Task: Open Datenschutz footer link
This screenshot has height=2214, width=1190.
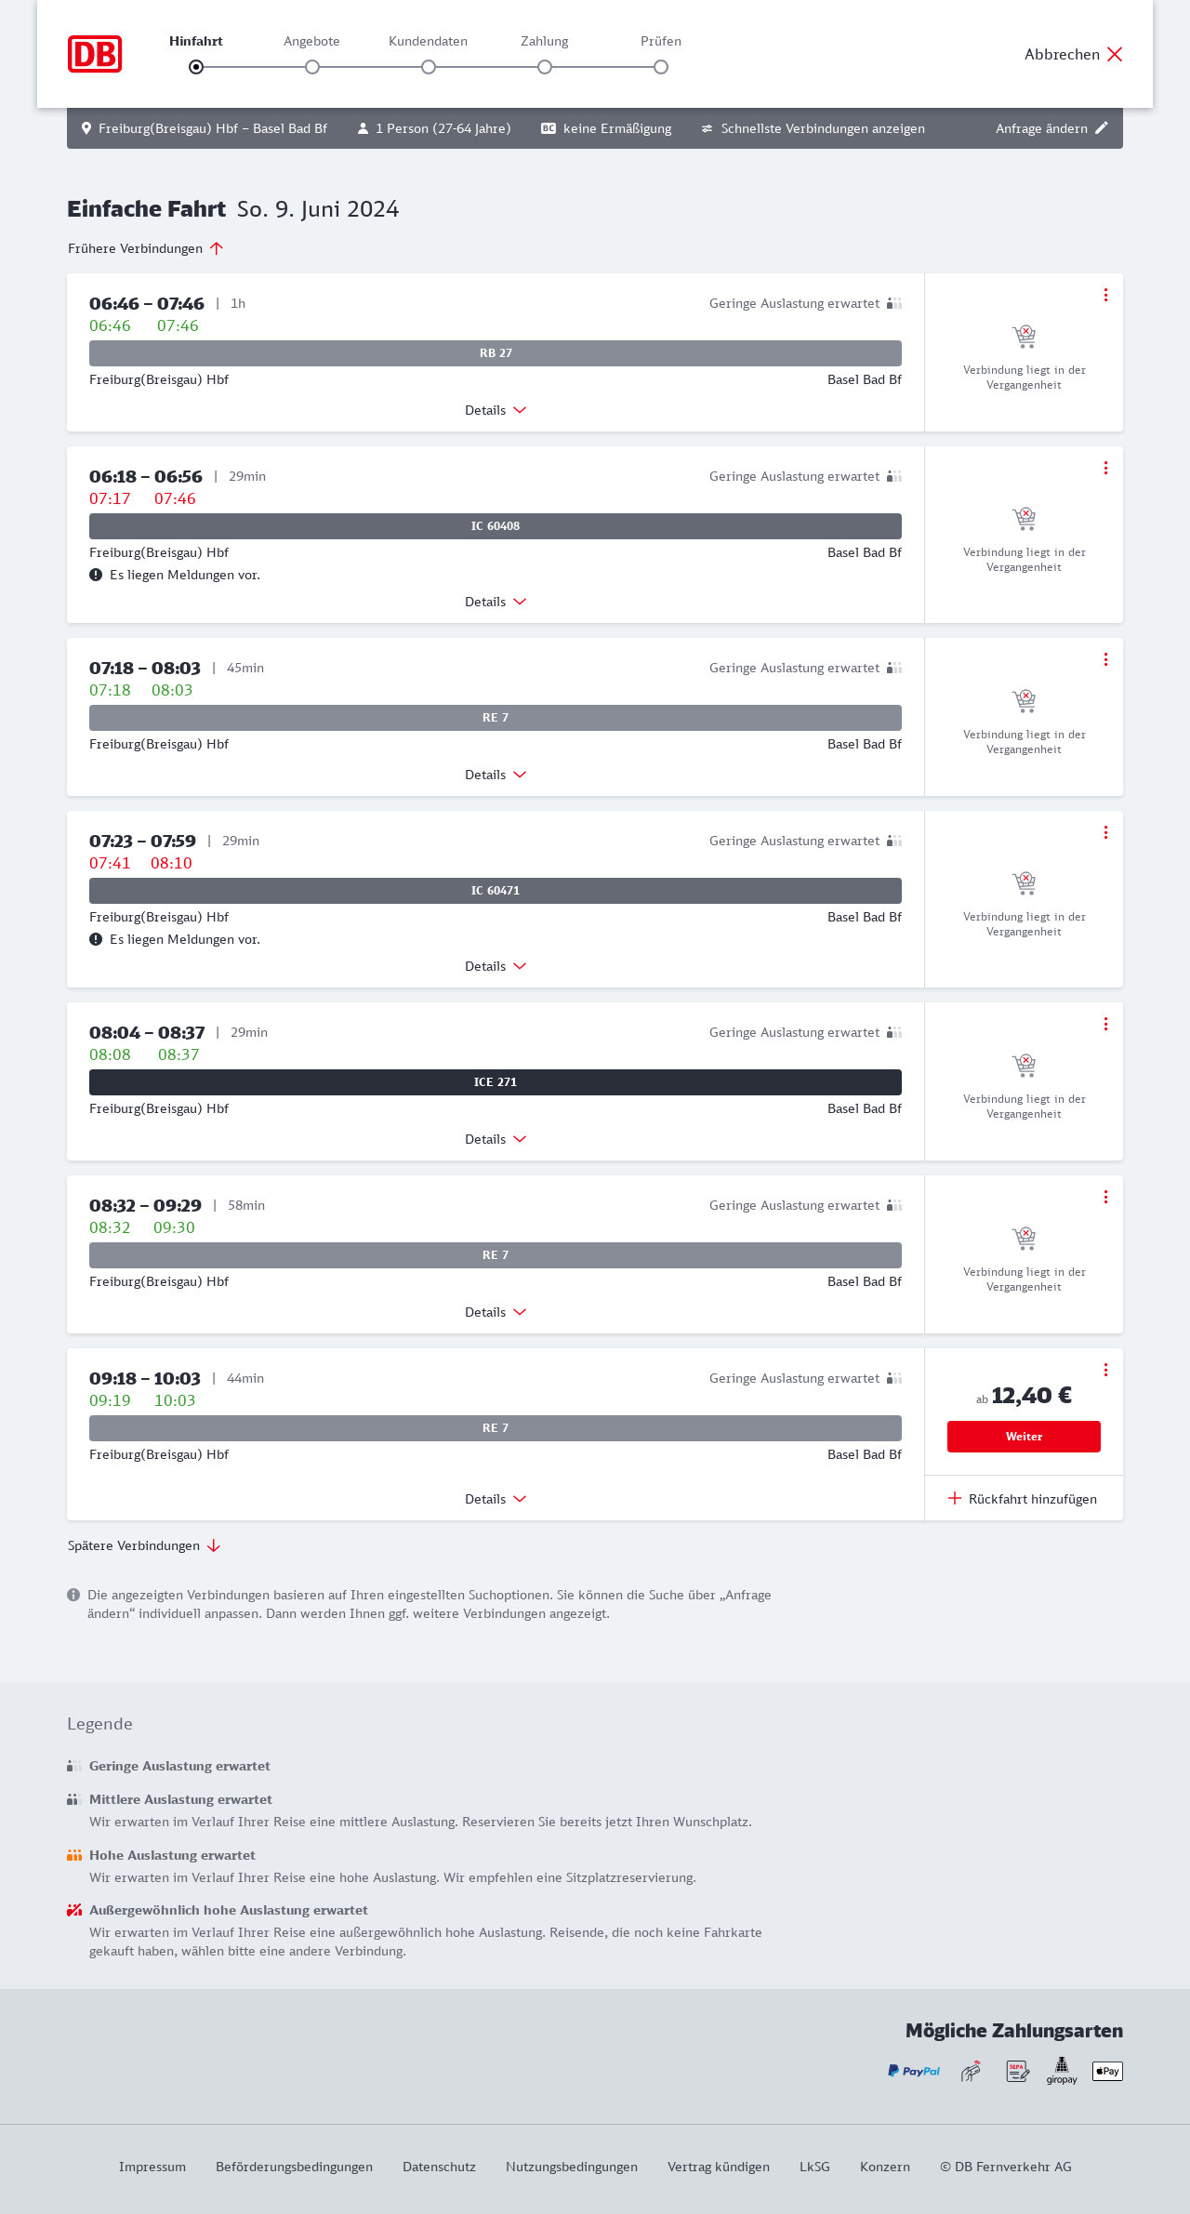Action: pyautogui.click(x=439, y=2167)
